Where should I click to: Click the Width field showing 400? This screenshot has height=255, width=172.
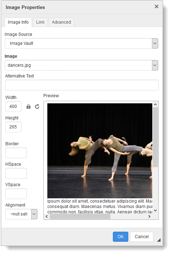(x=13, y=107)
